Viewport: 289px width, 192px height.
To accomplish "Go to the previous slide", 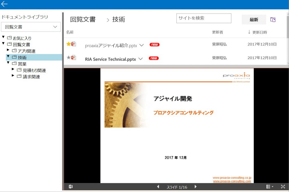I will pyautogui.click(x=158, y=187).
